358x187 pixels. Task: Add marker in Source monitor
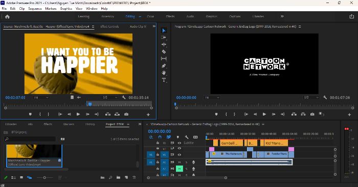(30, 114)
